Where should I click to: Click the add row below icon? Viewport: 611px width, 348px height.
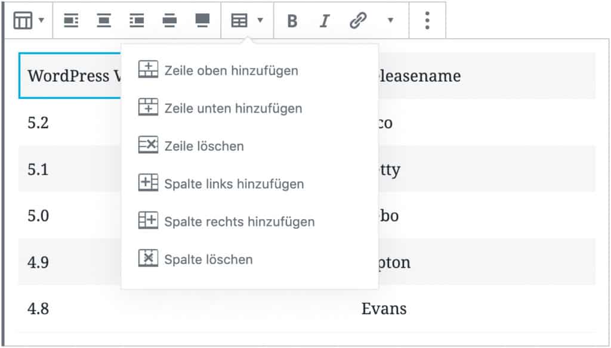click(x=148, y=107)
